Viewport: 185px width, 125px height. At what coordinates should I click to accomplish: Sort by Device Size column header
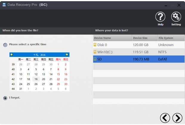(x=145, y=38)
